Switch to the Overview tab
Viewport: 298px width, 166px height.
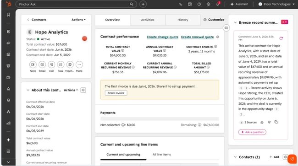point(112,20)
